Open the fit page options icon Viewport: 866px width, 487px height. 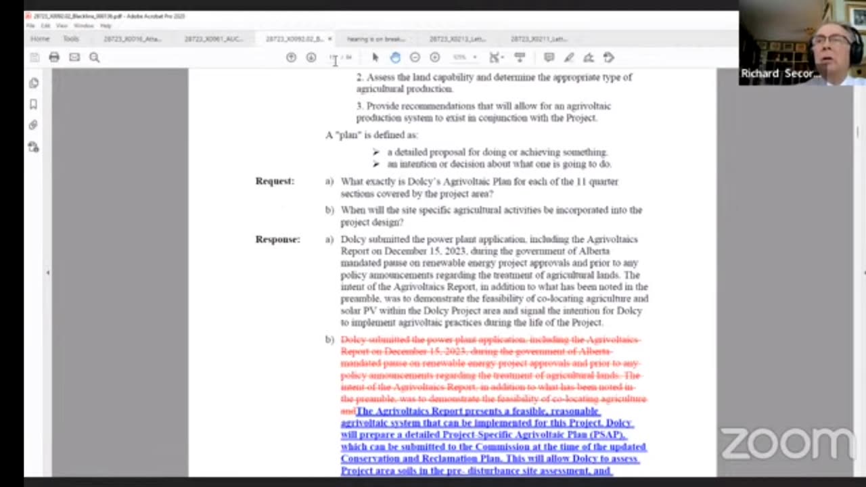click(x=496, y=57)
